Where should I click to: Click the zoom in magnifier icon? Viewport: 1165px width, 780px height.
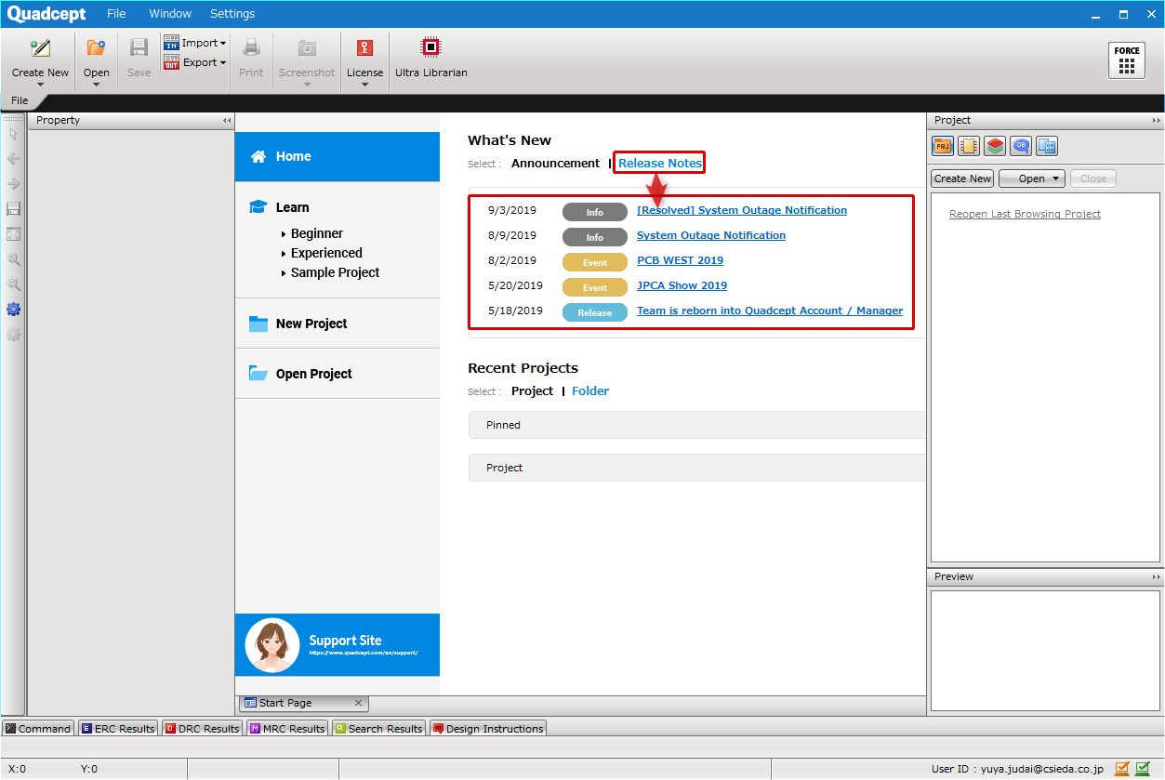coord(13,259)
